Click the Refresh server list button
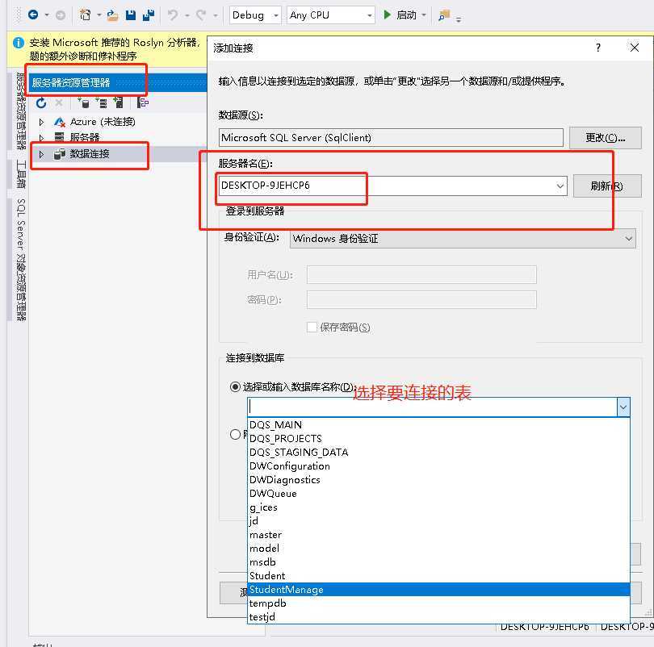Viewport: 654px width, 647px height. point(607,186)
